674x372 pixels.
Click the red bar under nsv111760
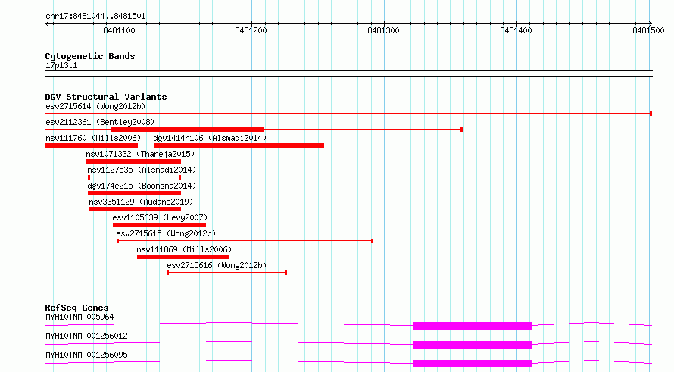(92, 145)
